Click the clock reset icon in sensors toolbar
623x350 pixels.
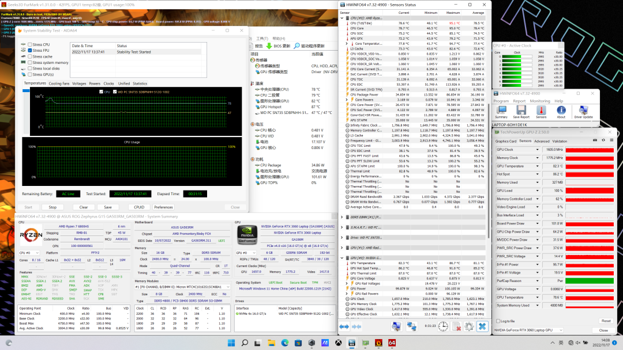pyautogui.click(x=442, y=326)
